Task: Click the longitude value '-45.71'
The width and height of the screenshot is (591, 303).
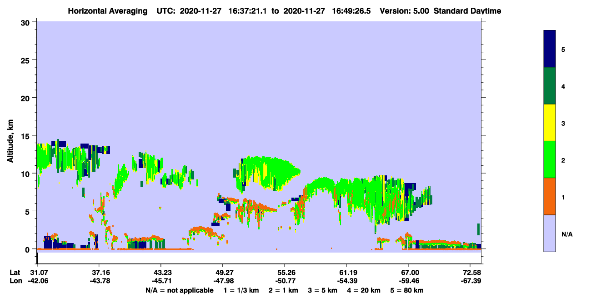Action: [161, 281]
